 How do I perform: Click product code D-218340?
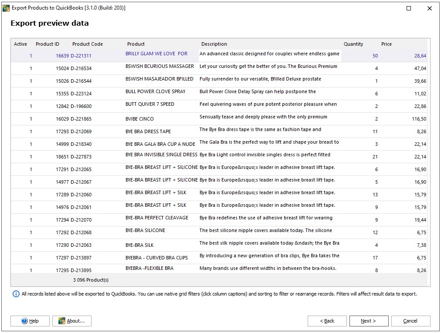tap(81, 145)
